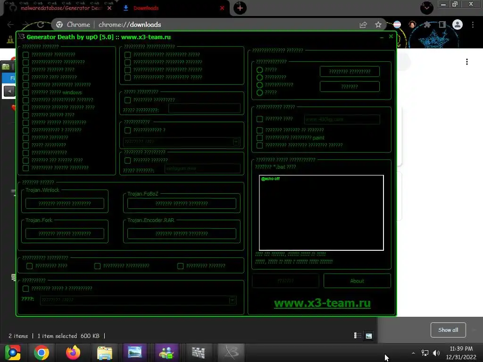This screenshot has width=483, height=362.
Task: Toggle the checkbox above the middle-column dropdown
Action: (127, 130)
